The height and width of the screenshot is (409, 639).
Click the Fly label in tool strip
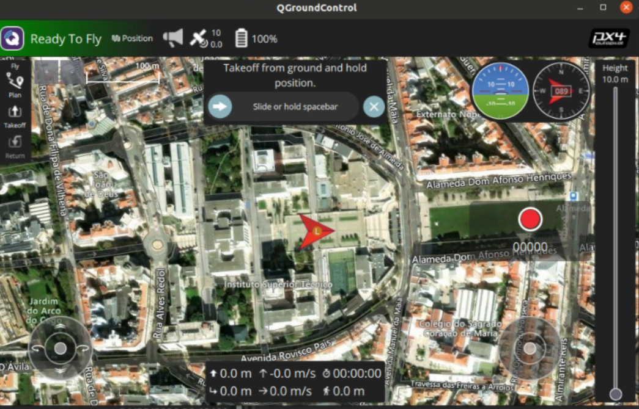pos(15,66)
